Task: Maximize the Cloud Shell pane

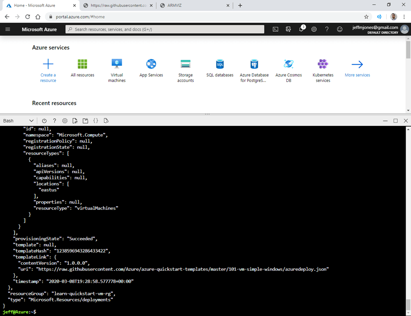Action: [x=395, y=121]
